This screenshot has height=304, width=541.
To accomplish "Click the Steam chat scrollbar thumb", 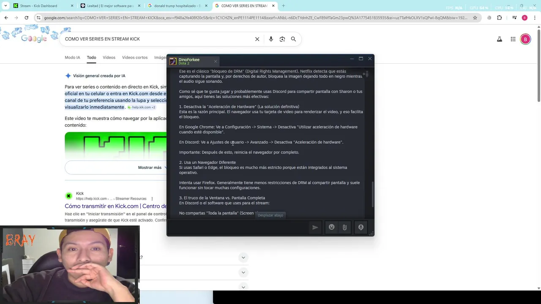I will tap(372, 194).
